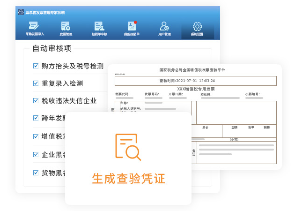Image resolution: width=295 pixels, height=211 pixels.
Task: Open 发票管理 invoice management icon
Action: [66, 27]
